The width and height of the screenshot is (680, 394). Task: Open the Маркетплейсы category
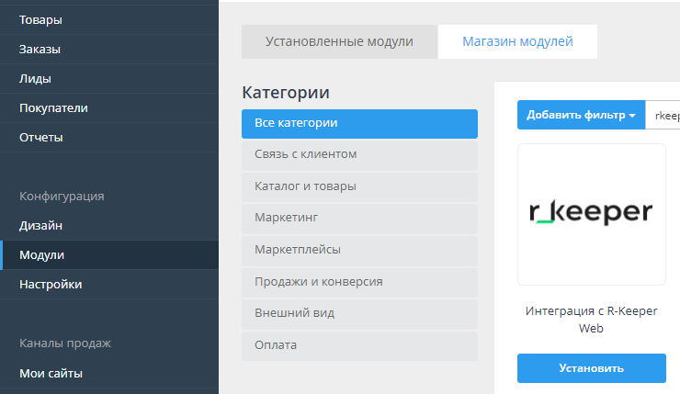359,250
